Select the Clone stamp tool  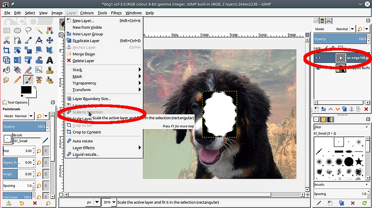(50, 70)
